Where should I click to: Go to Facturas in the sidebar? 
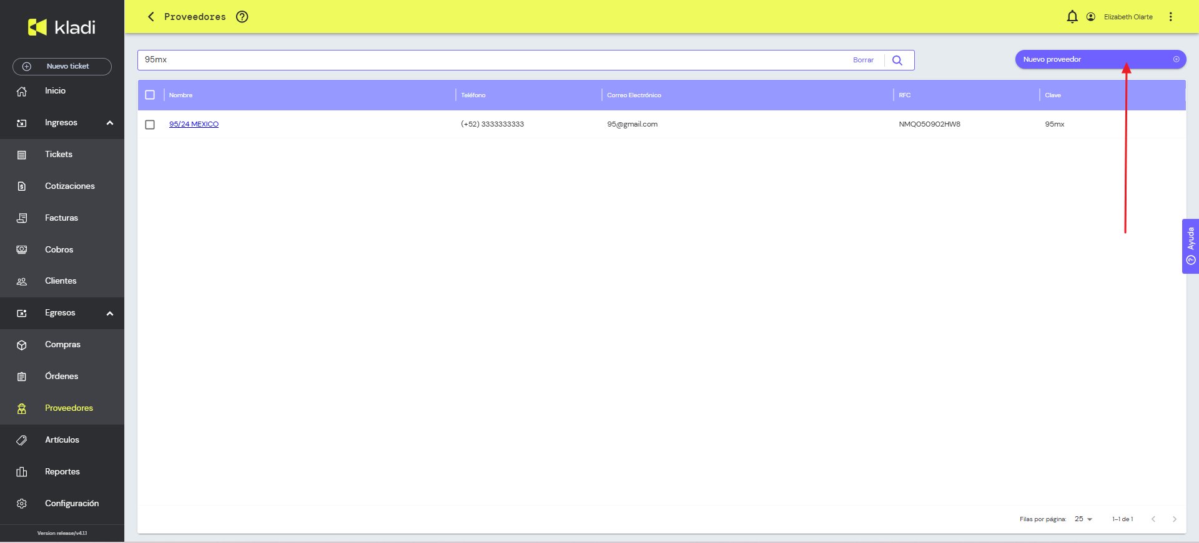[62, 218]
